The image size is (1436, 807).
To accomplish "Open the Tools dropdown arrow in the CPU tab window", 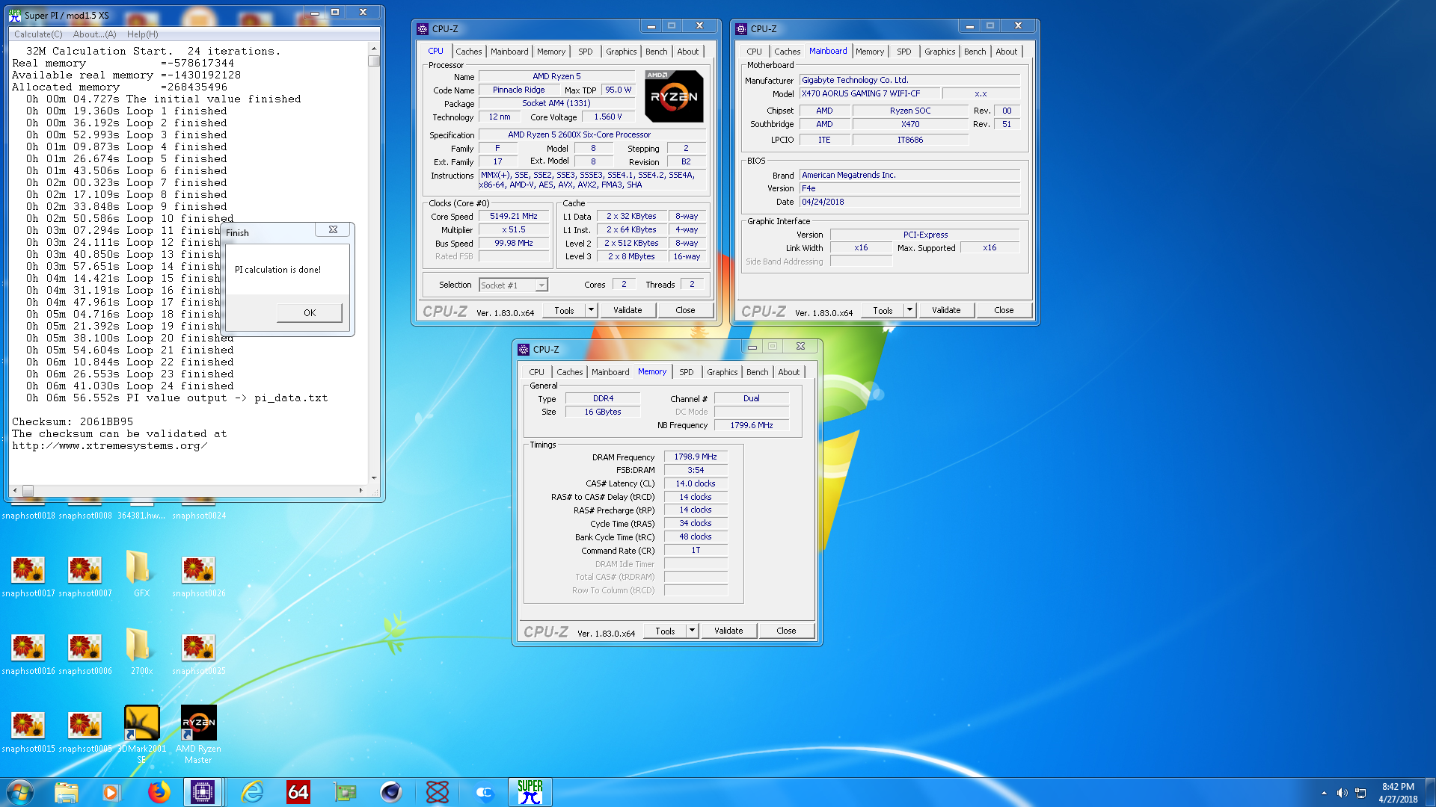I will pos(591,310).
